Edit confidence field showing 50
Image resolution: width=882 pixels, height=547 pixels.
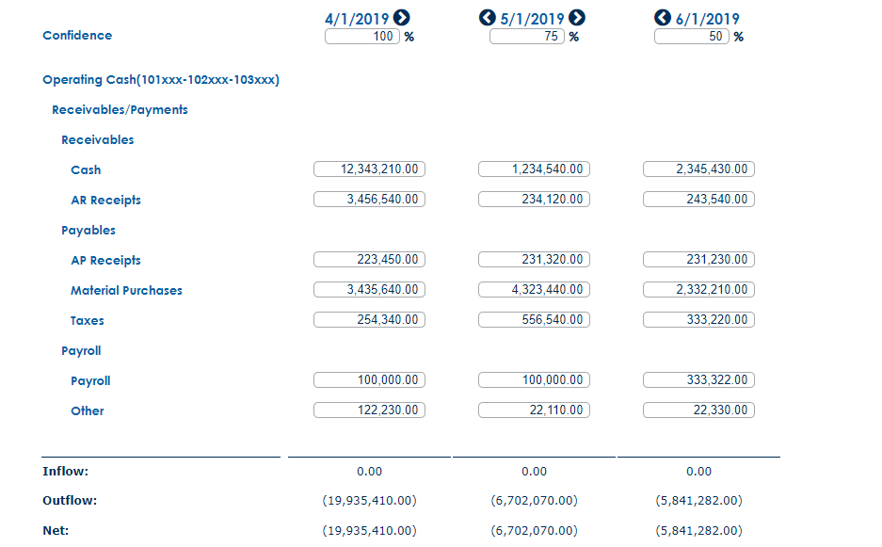click(692, 37)
